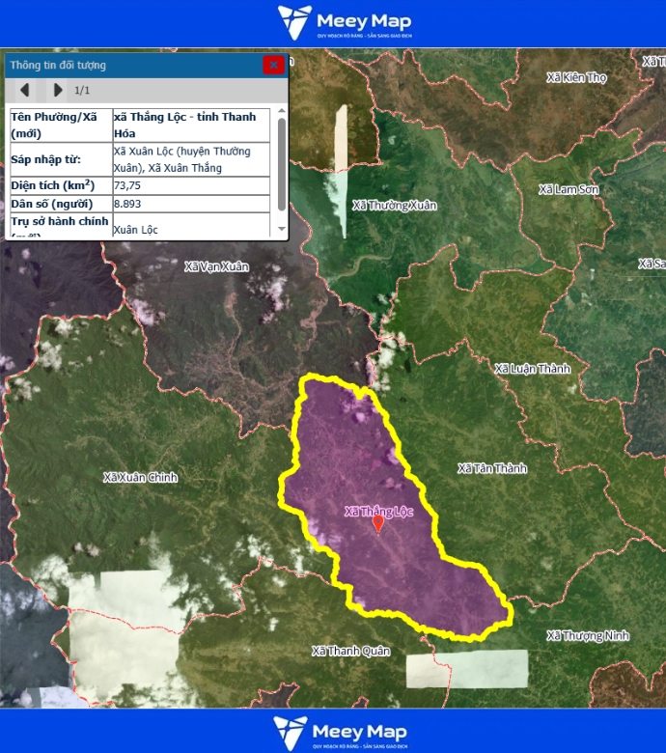Click Xã Xuân Chinh on the map
The width and height of the screenshot is (666, 753).
pyautogui.click(x=140, y=478)
